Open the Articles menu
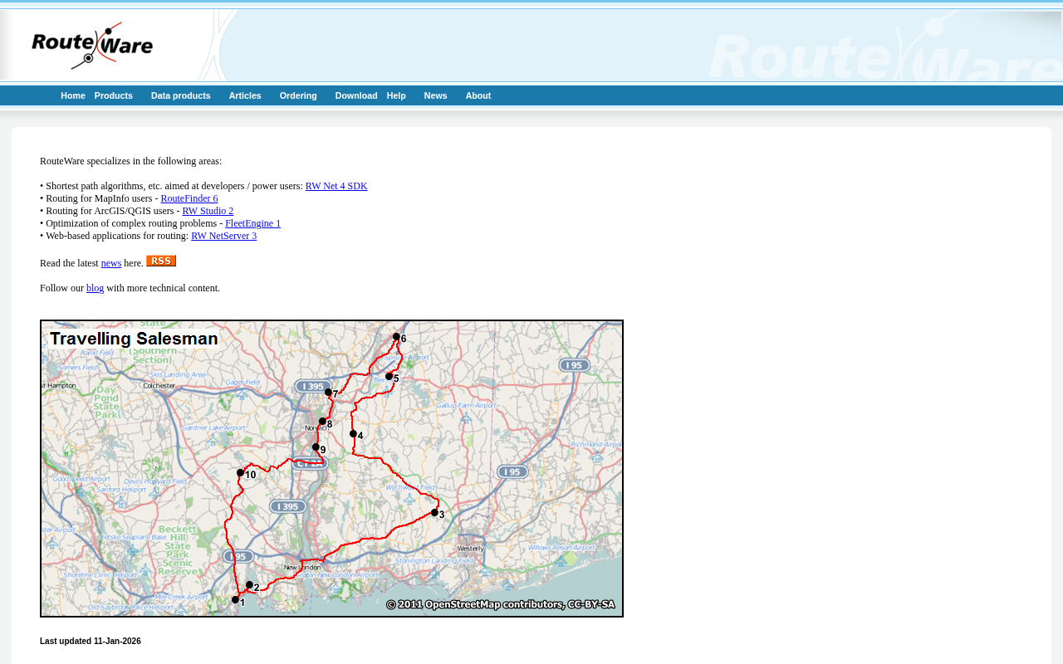 coord(245,95)
